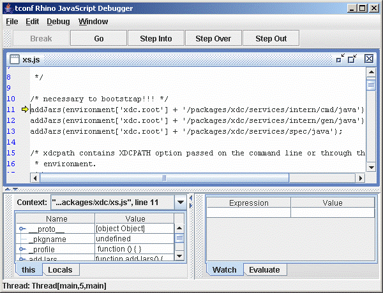383x293 pixels.
Task: Click the yellow current-line arrow at line 11
Action: tap(25, 110)
